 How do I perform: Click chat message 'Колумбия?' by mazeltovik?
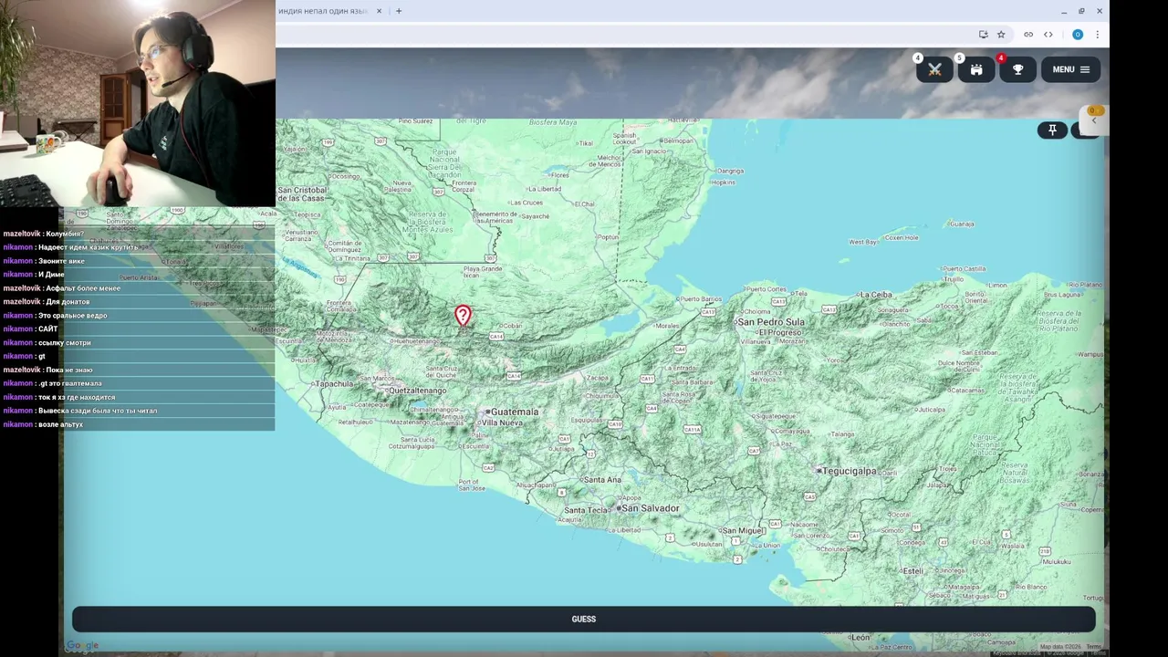[65, 234]
